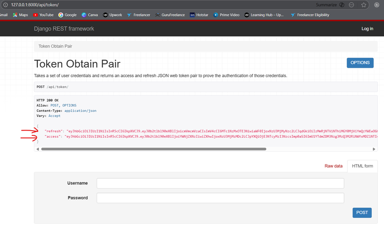Click the scroll left arrow of response box
Screen dimensions: 384x227
tap(37, 149)
